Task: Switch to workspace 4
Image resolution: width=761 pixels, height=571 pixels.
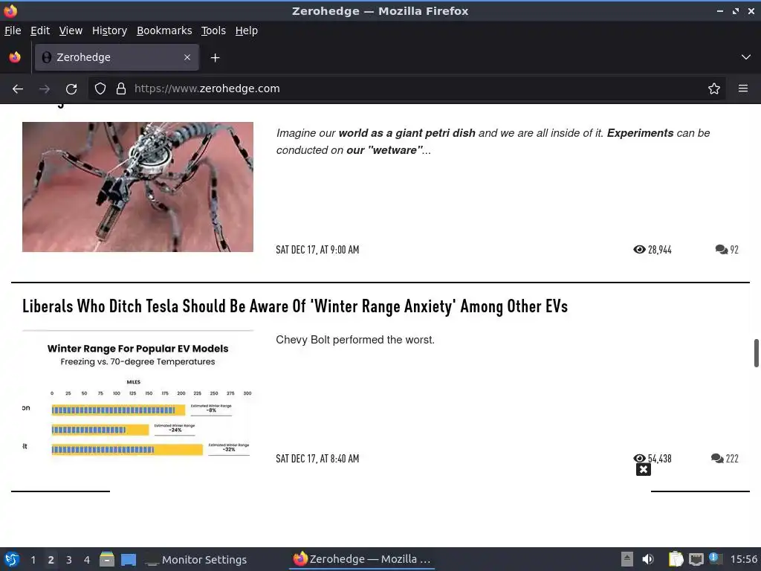Action: click(x=87, y=560)
